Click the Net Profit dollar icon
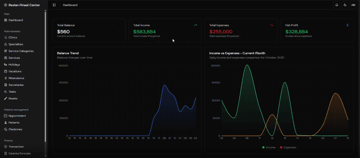360x158 pixels. pyautogui.click(x=347, y=25)
